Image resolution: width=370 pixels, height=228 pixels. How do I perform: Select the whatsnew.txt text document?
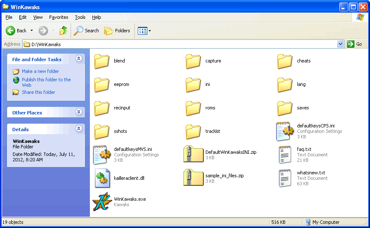tap(285, 178)
